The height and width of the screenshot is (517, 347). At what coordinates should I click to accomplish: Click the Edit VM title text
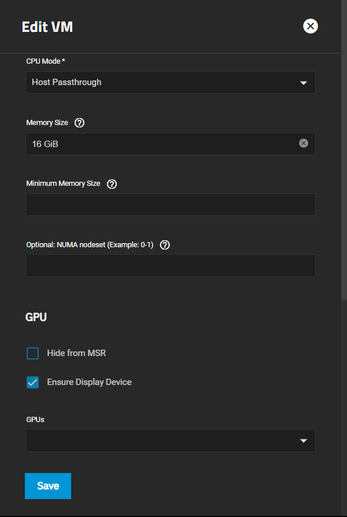coord(47,27)
